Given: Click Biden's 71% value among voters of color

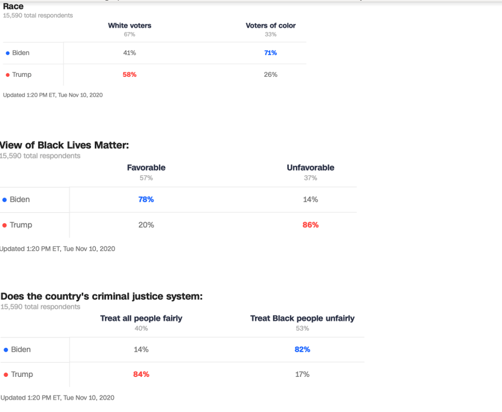Looking at the screenshot, I should click(x=271, y=53).
